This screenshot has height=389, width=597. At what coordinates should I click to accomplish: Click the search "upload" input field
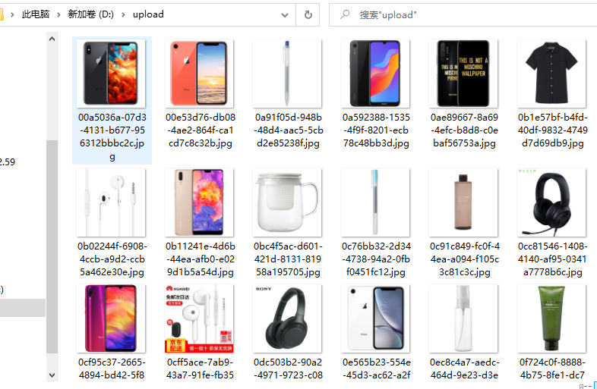(x=463, y=15)
